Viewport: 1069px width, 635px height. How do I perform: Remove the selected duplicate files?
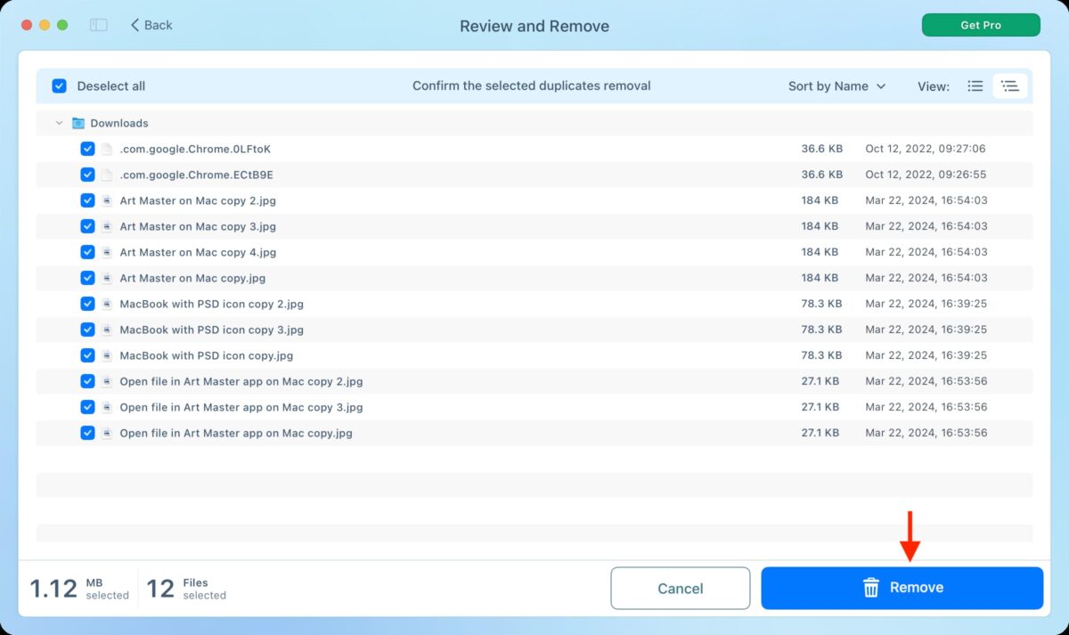pyautogui.click(x=902, y=588)
